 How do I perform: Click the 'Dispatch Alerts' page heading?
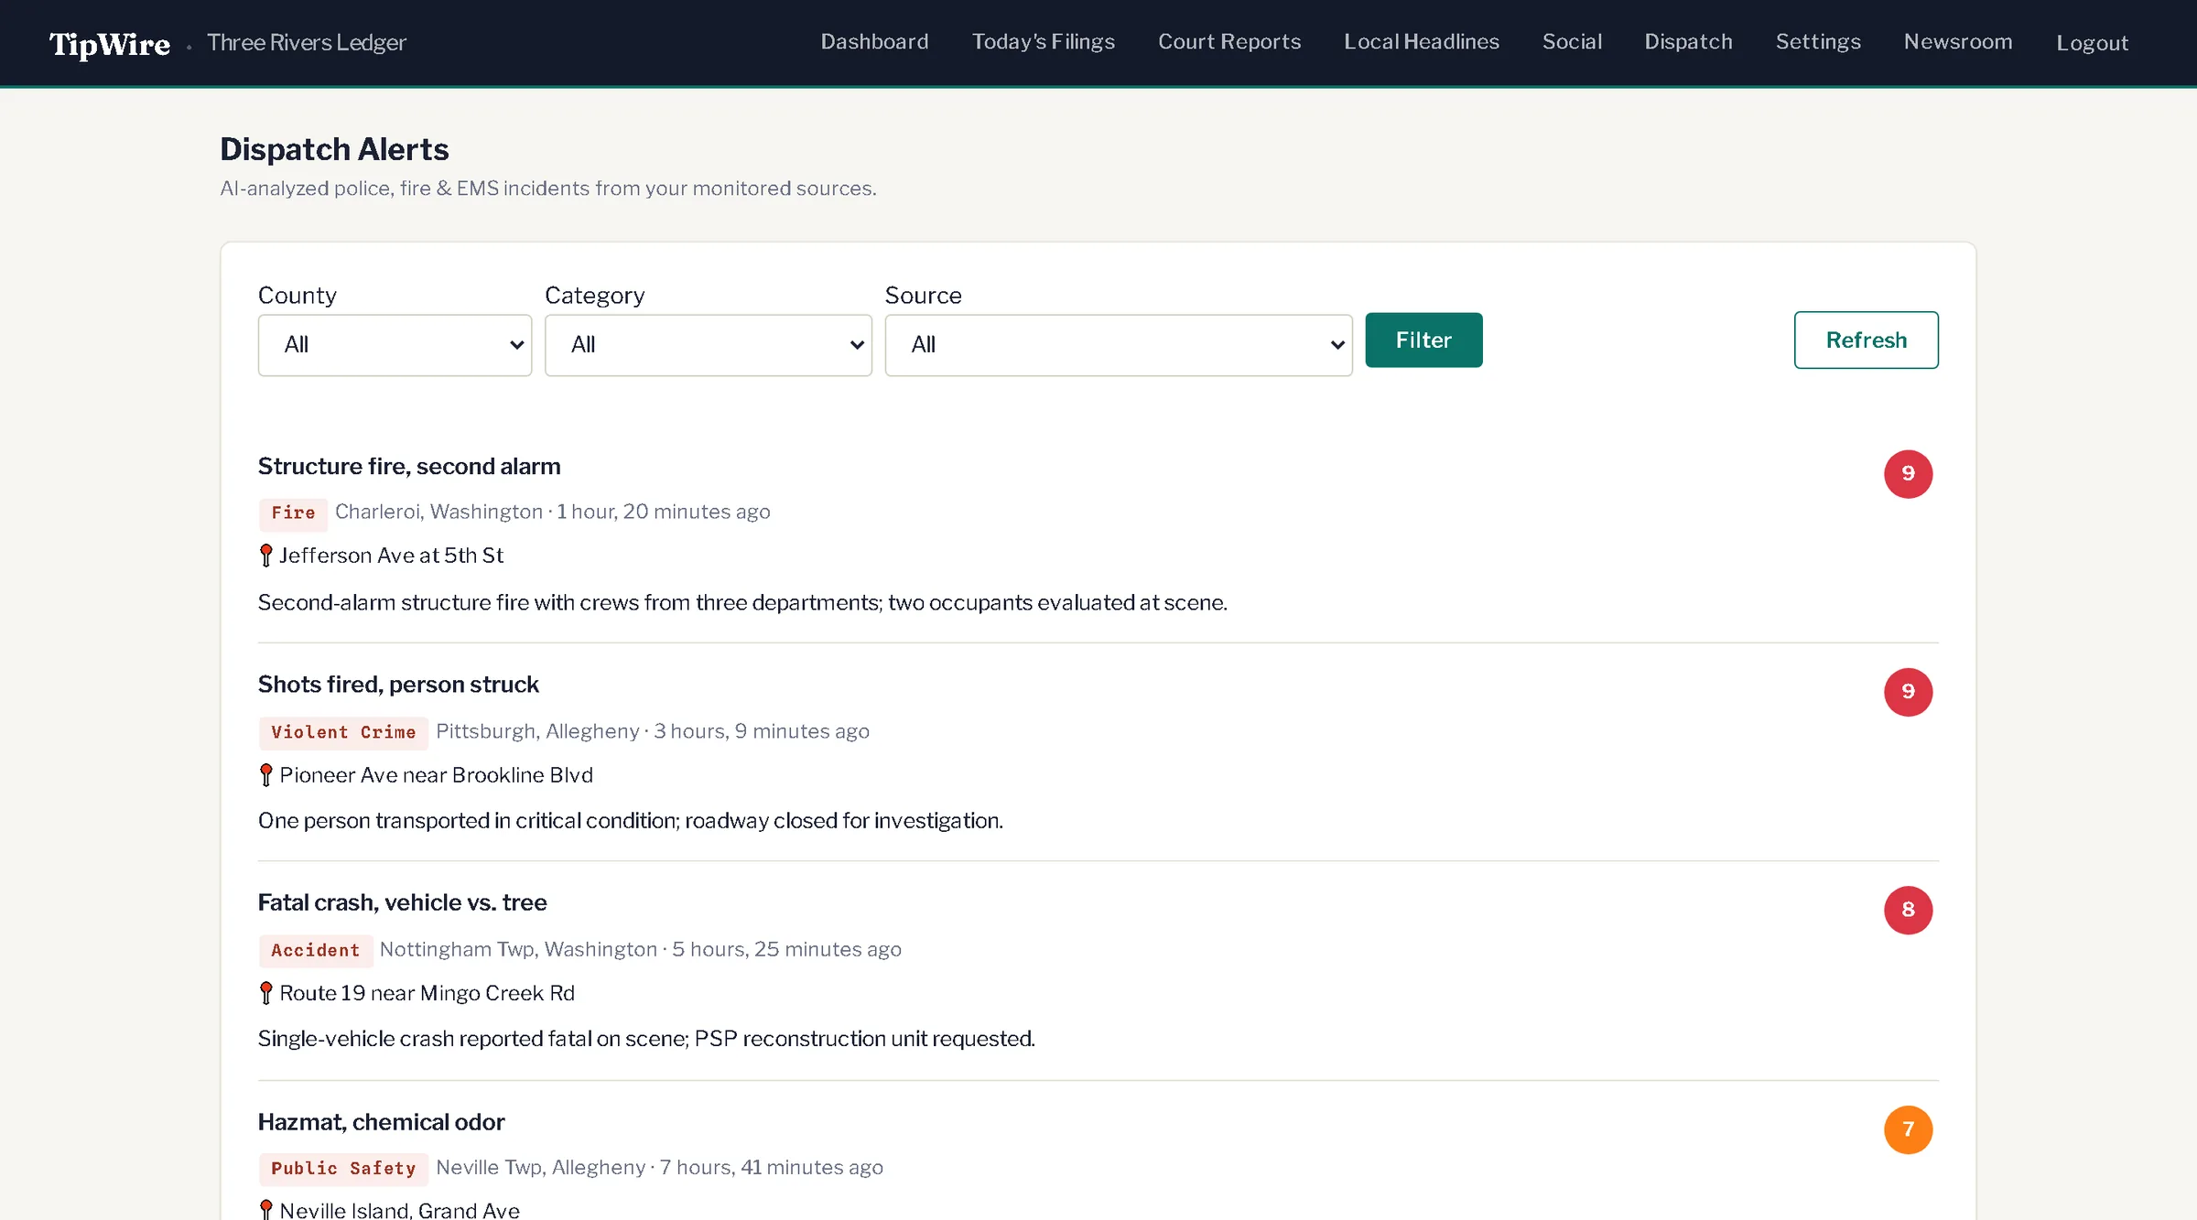pyautogui.click(x=334, y=149)
